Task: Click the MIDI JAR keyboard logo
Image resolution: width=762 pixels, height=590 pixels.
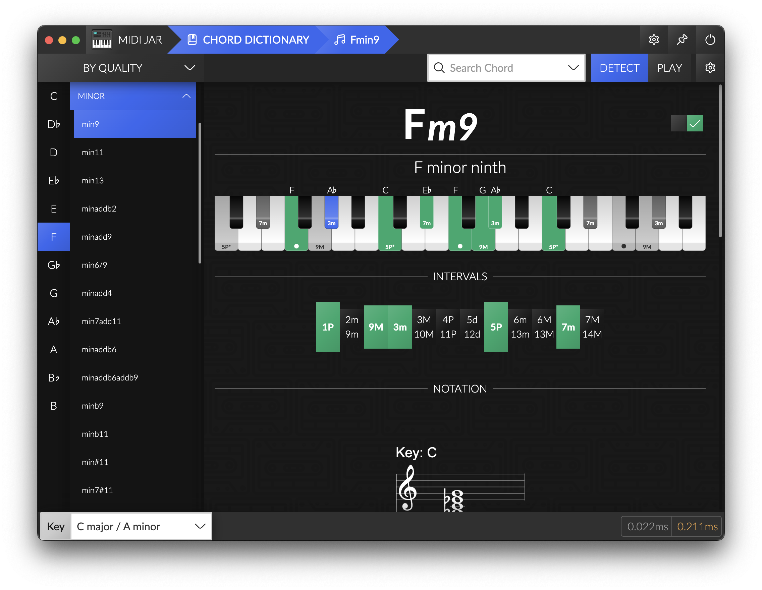Action: (102, 40)
